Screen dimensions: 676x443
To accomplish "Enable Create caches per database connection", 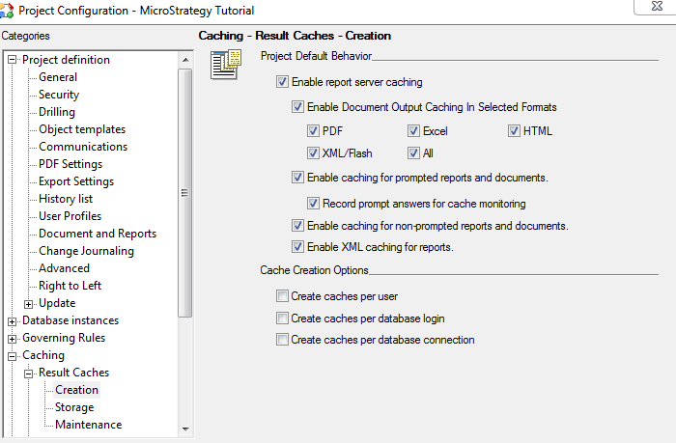I will pyautogui.click(x=282, y=339).
